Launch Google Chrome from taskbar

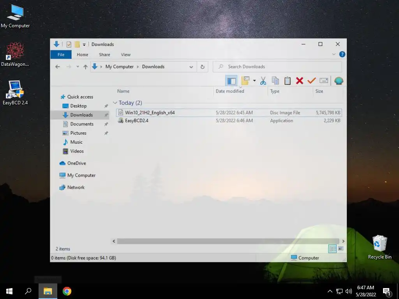coord(67,291)
